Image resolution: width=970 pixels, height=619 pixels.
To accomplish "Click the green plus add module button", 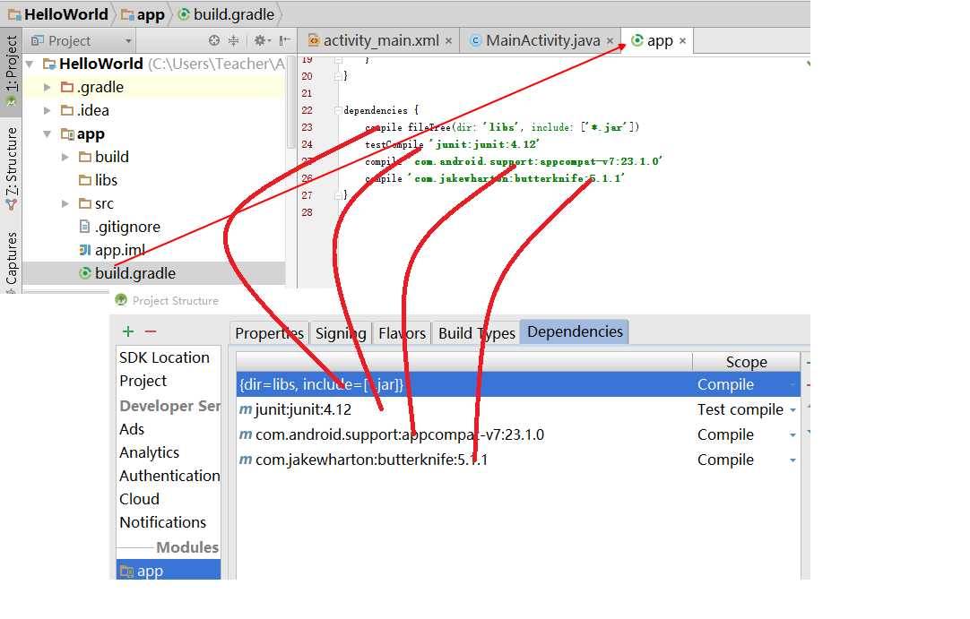I will coord(128,331).
